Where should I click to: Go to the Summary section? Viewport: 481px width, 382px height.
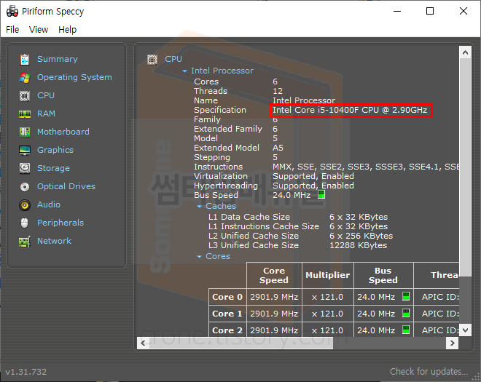coord(58,59)
